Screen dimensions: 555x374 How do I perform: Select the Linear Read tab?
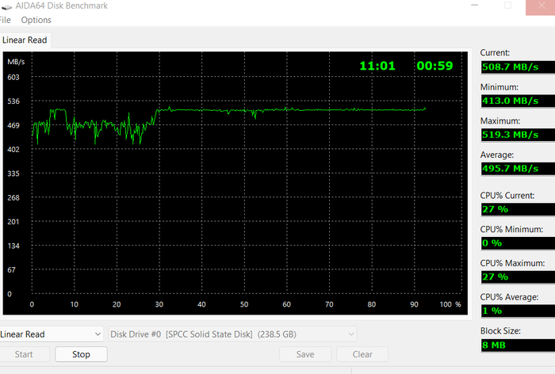[x=25, y=40]
